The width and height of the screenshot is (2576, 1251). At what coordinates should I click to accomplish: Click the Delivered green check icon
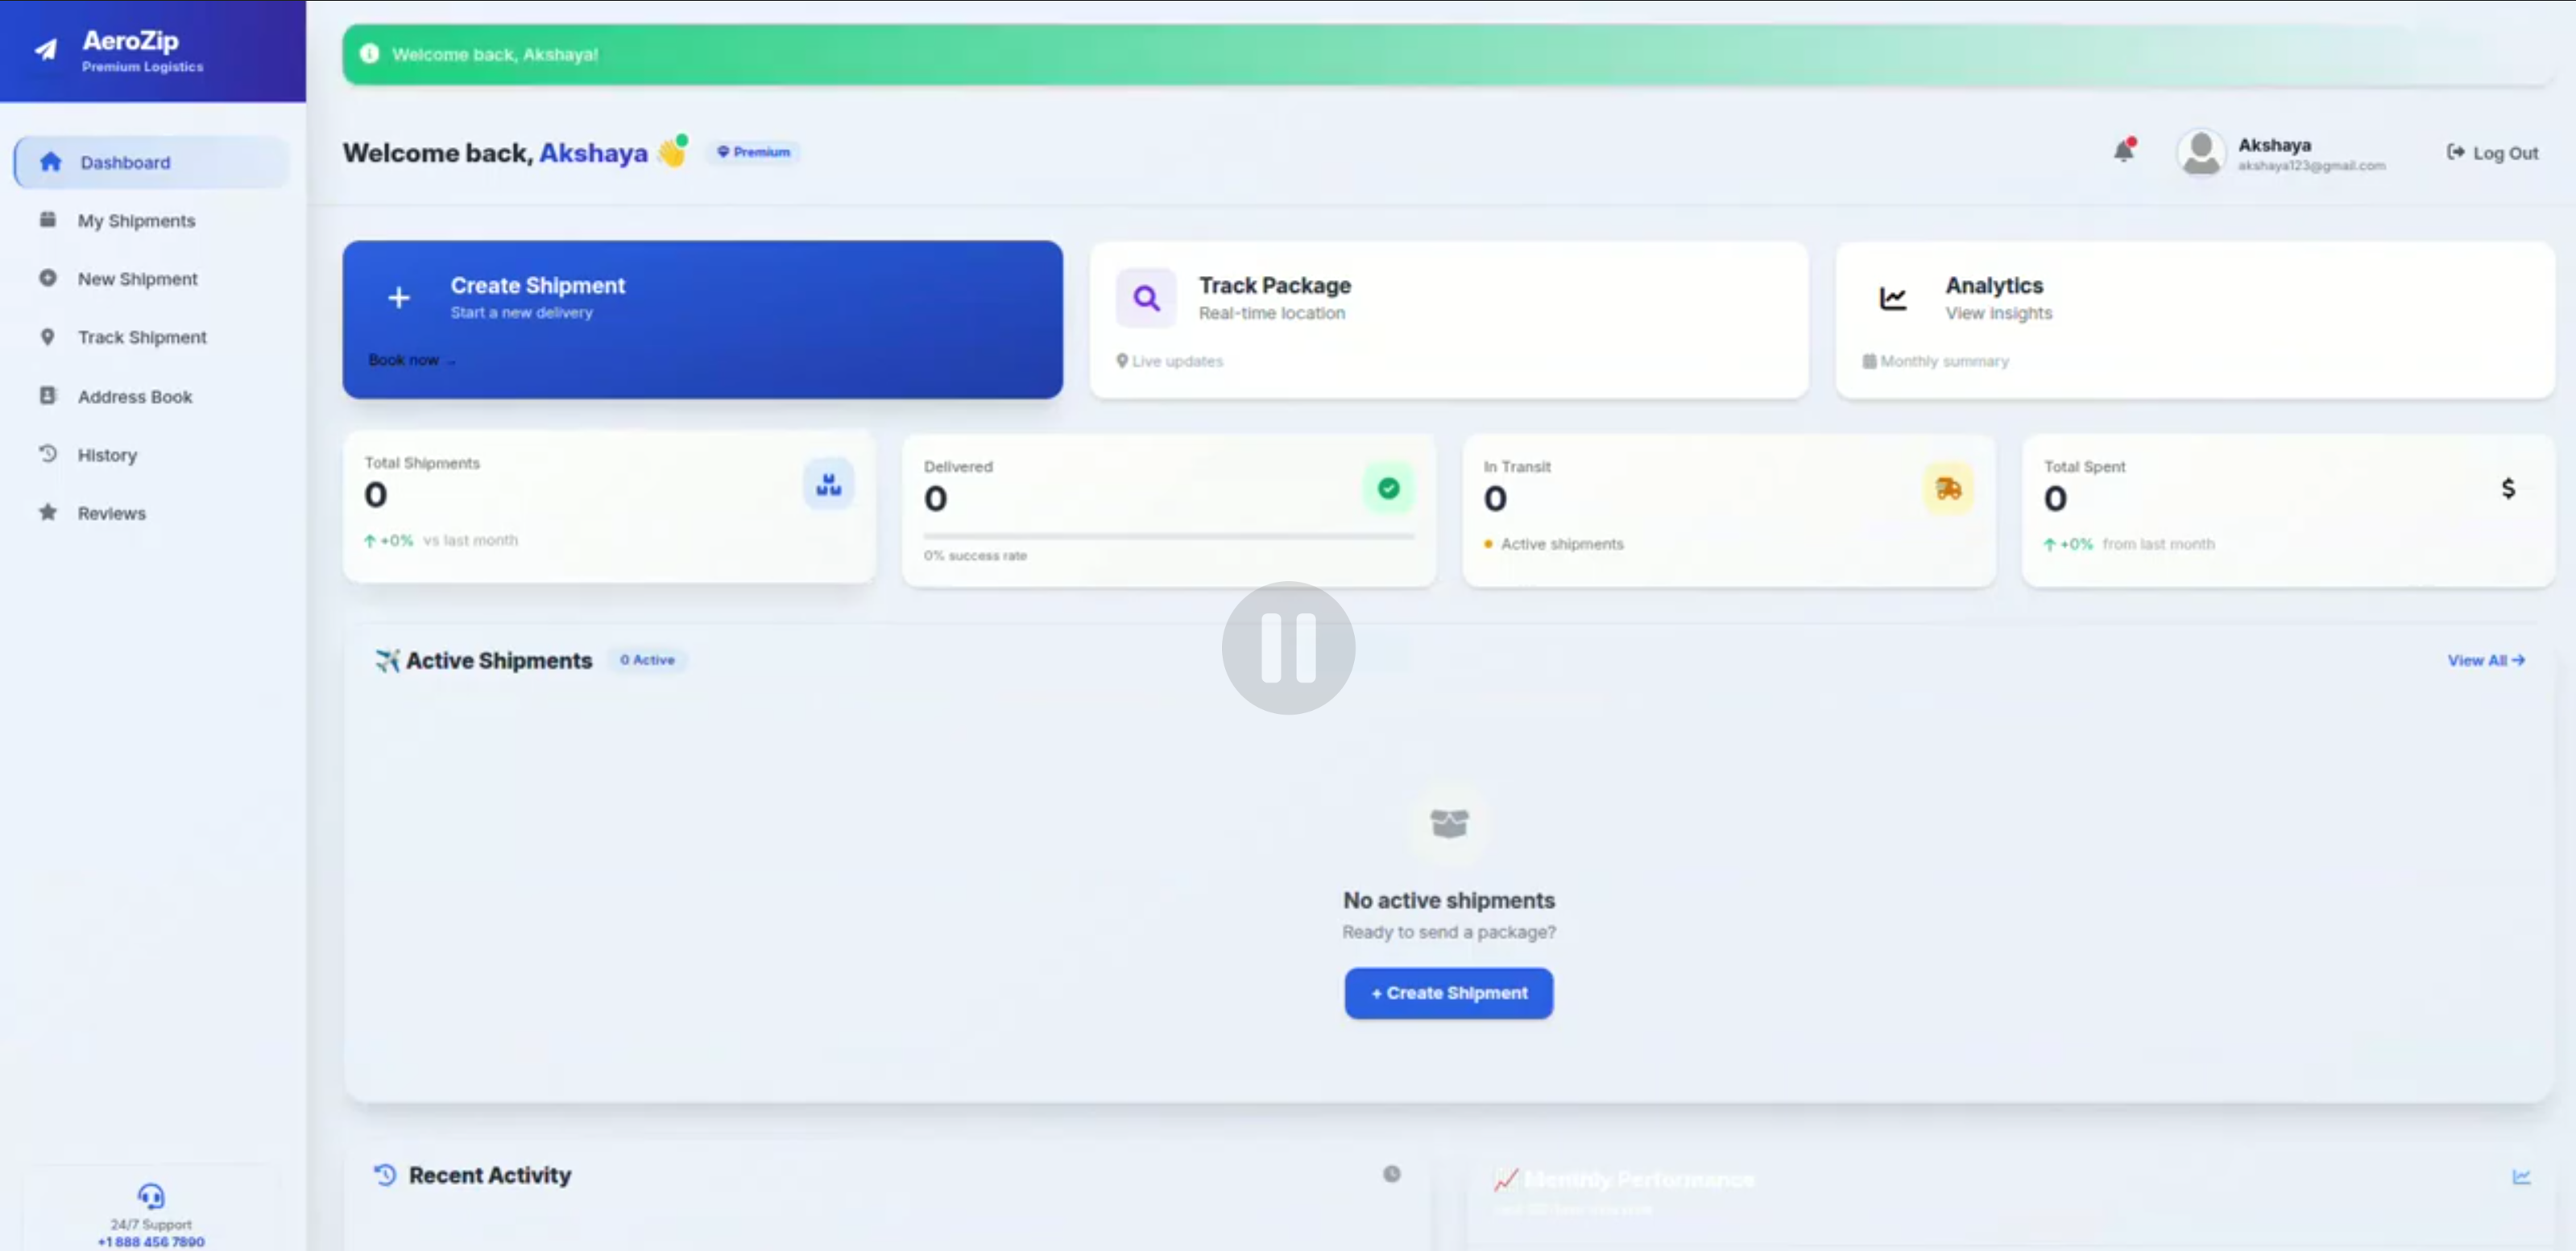pos(1388,489)
